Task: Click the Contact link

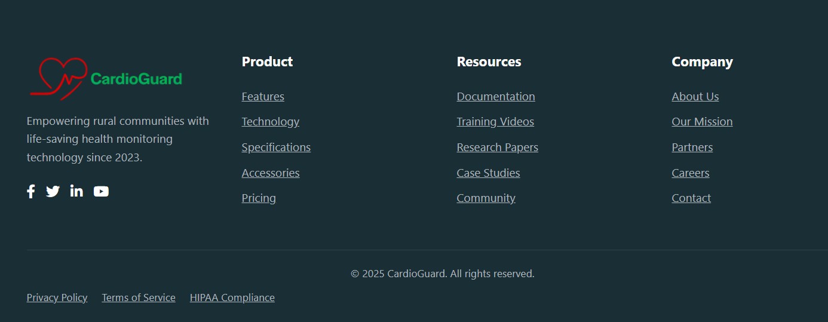Action: [x=691, y=198]
